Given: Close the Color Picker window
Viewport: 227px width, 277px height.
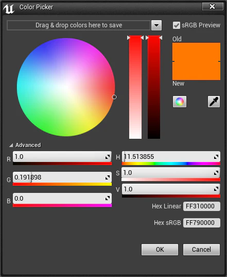Looking at the screenshot, I should (213, 7).
